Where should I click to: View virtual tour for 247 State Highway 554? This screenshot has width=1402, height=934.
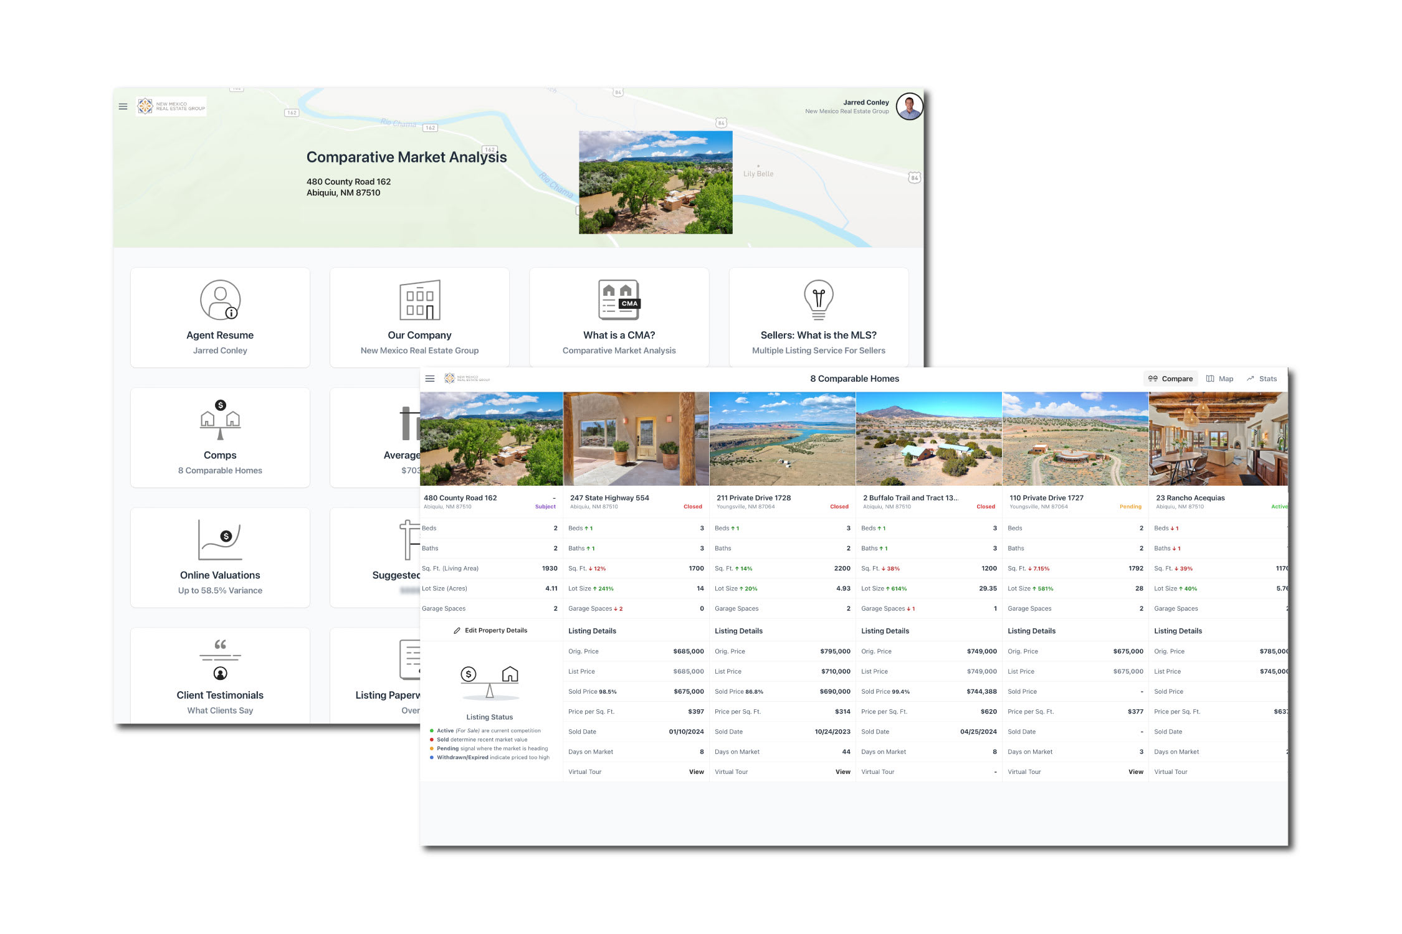point(696,772)
